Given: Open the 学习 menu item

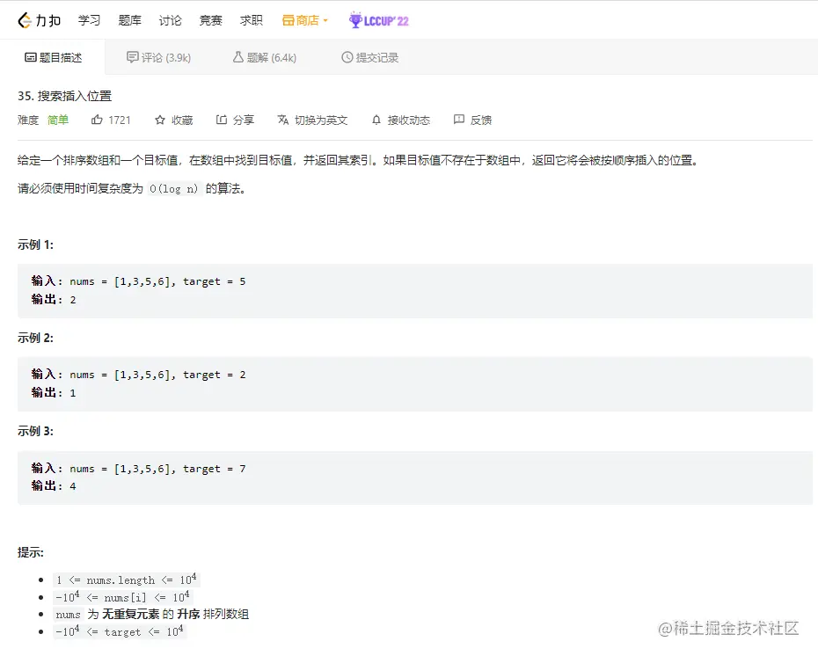Looking at the screenshot, I should pyautogui.click(x=89, y=20).
